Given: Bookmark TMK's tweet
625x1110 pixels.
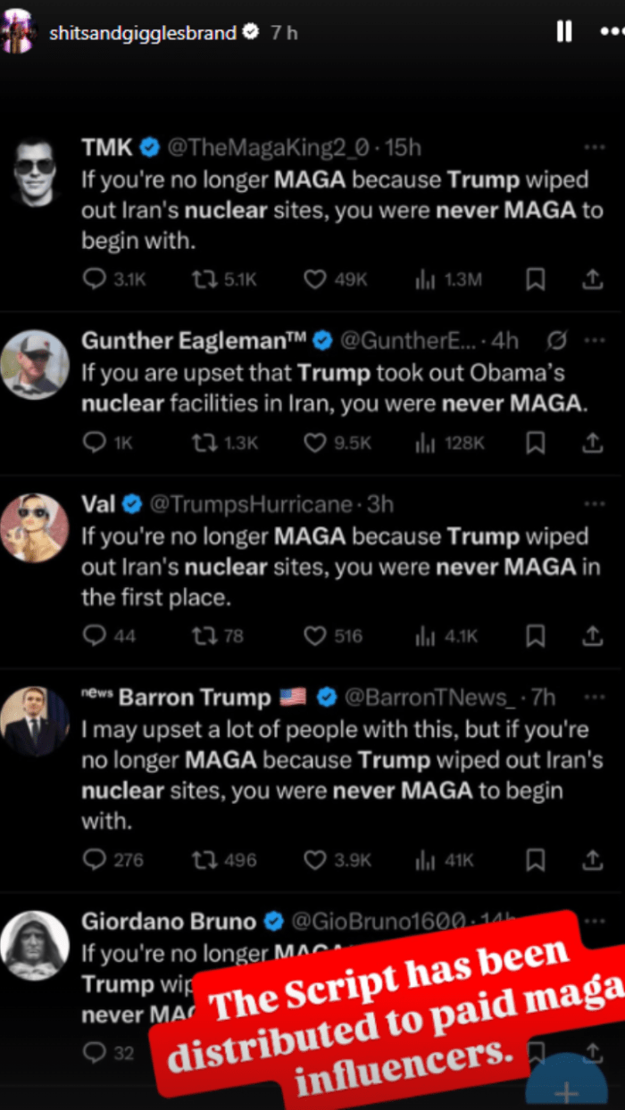Looking at the screenshot, I should pos(536,279).
